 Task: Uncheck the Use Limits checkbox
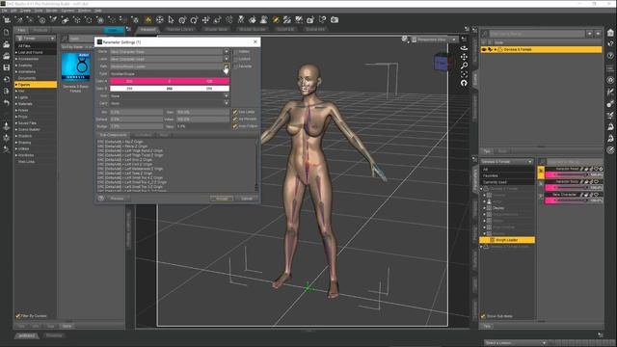click(x=235, y=112)
